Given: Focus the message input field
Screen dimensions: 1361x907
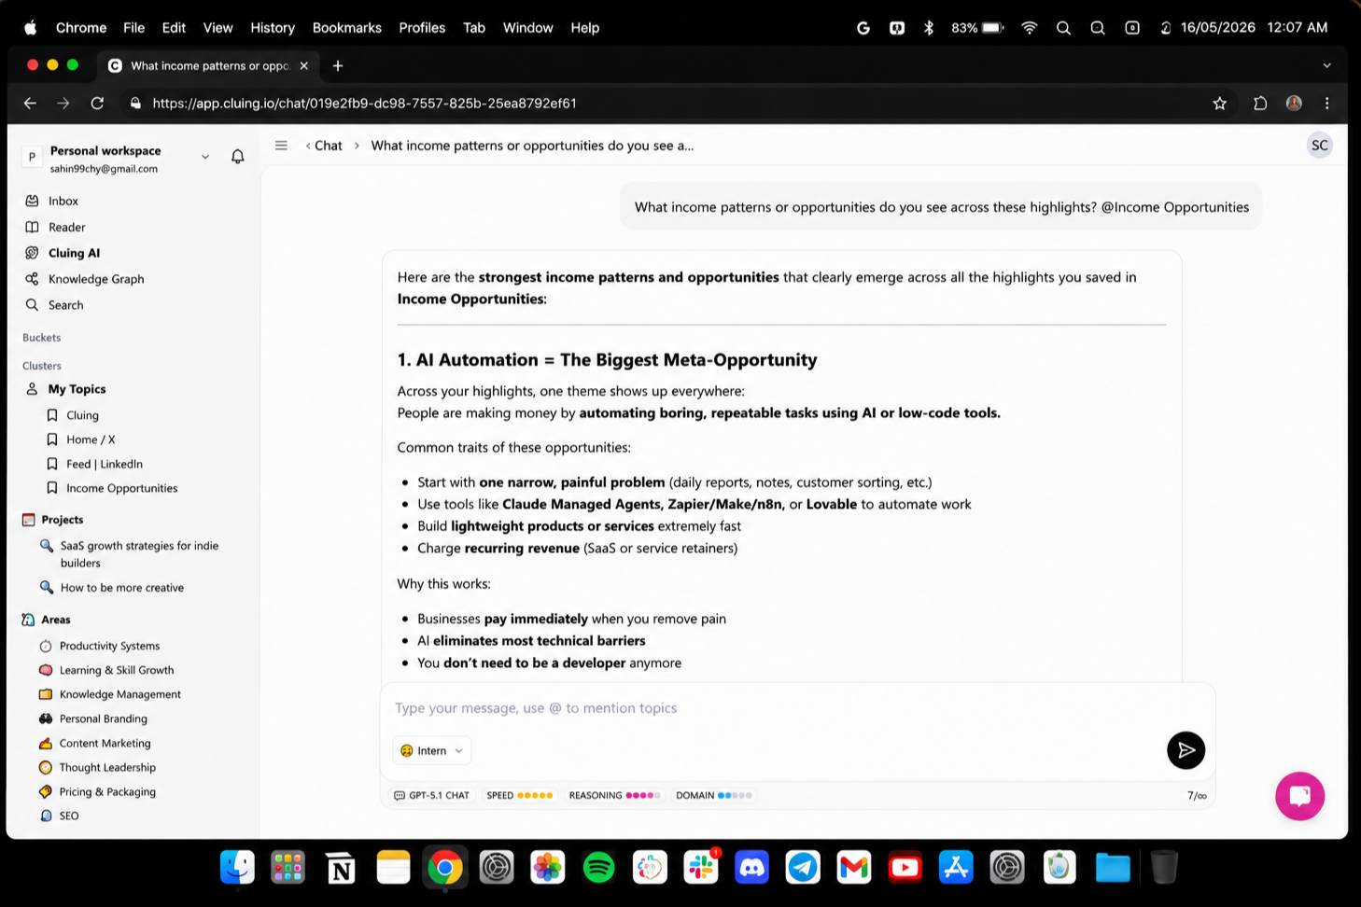Looking at the screenshot, I should pyautogui.click(x=797, y=708).
